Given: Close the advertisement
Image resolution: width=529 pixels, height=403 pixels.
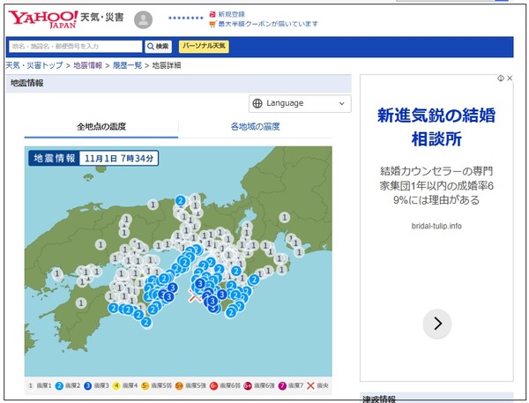Looking at the screenshot, I should click(x=510, y=78).
